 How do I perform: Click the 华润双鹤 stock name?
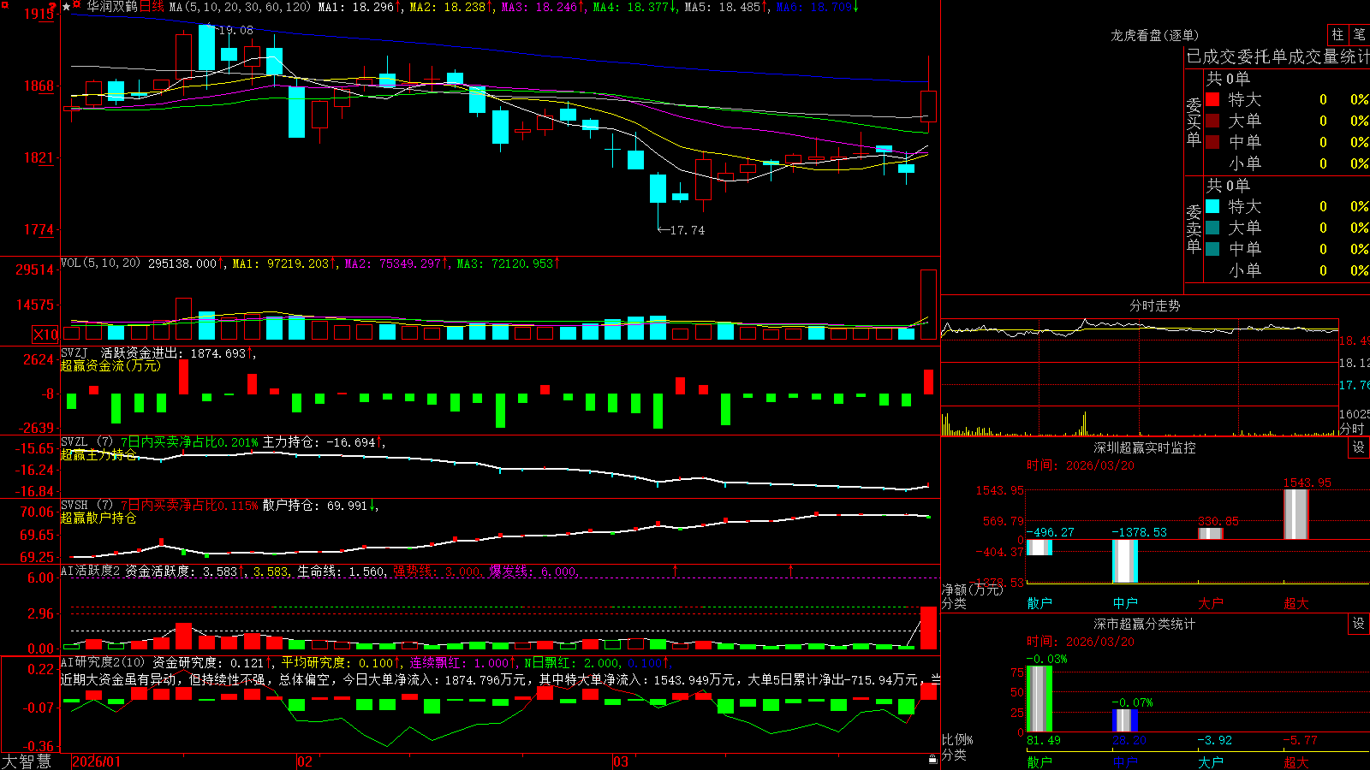click(112, 7)
